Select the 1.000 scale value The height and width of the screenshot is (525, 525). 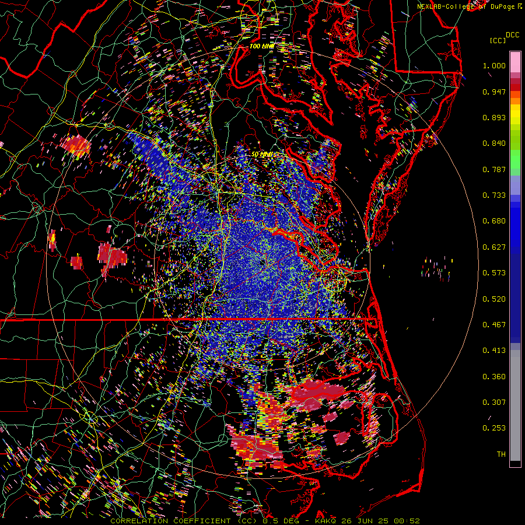(x=494, y=65)
